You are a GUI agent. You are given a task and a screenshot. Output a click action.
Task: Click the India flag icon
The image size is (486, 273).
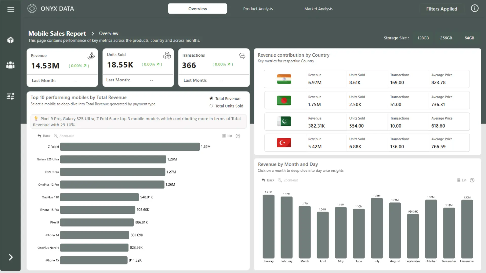tap(284, 79)
